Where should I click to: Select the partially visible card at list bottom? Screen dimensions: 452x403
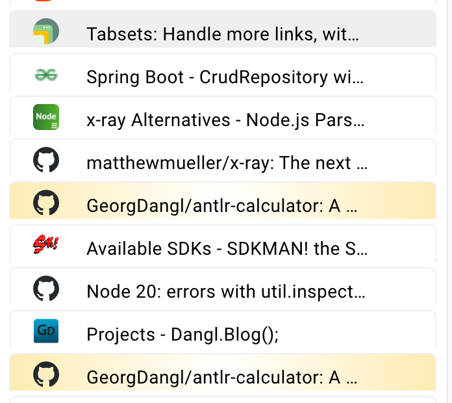223,400
